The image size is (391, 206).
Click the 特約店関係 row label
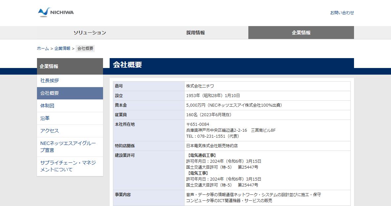(125, 146)
